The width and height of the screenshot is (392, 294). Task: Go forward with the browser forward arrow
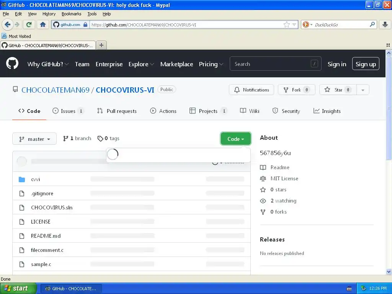click(17, 24)
